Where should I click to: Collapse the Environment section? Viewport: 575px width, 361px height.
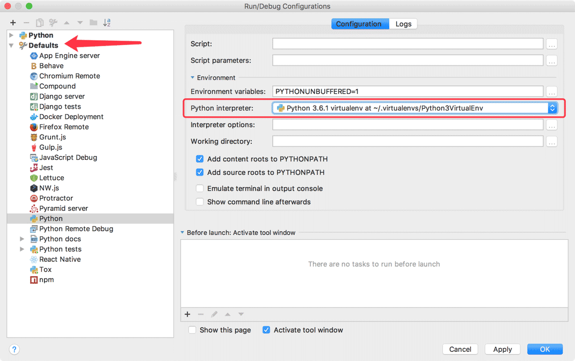[x=193, y=78]
